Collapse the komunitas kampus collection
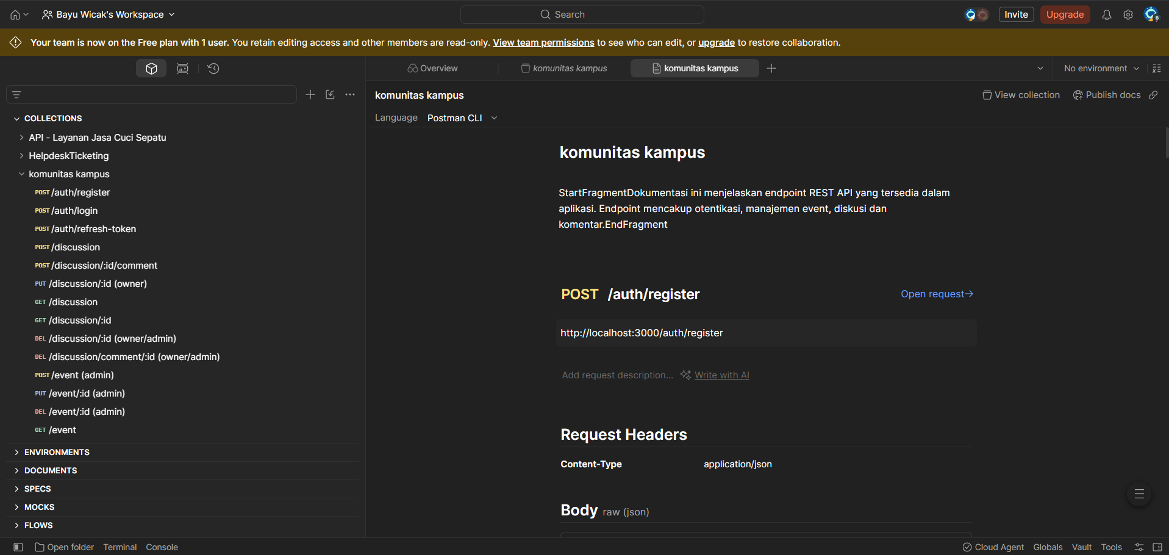 tap(21, 174)
